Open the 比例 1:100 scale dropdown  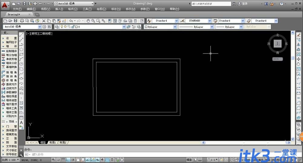tap(10, 160)
